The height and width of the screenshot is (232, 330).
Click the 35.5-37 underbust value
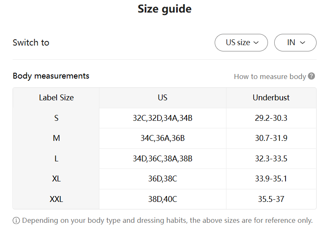271,199
